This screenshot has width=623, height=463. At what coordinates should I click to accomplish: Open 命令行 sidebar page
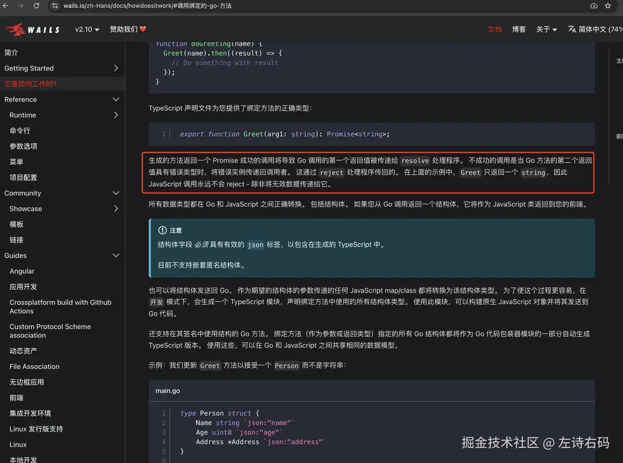(20, 130)
